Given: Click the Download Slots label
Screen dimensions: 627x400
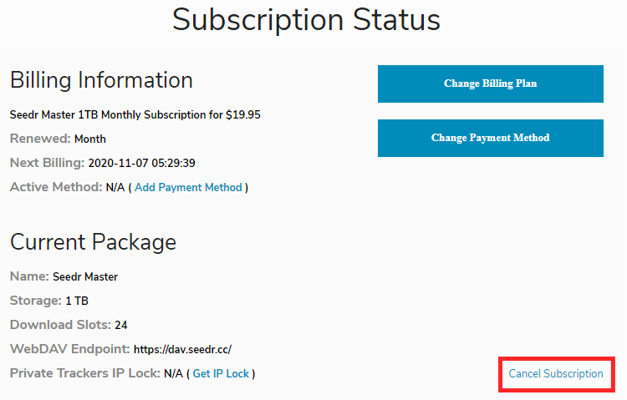Looking at the screenshot, I should coord(59,325).
